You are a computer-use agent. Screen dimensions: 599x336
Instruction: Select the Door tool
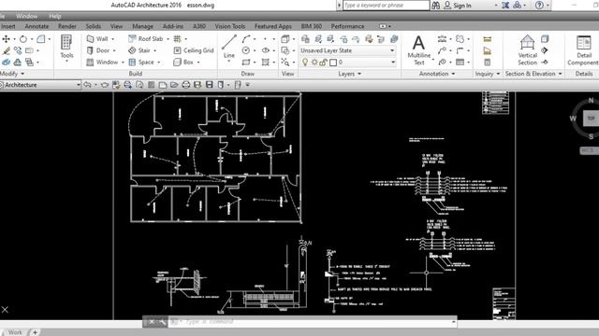click(x=98, y=50)
